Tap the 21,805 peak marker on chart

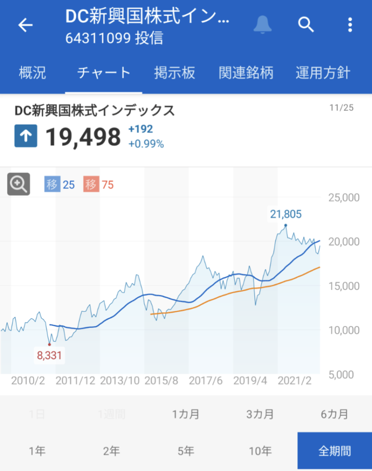click(x=286, y=224)
